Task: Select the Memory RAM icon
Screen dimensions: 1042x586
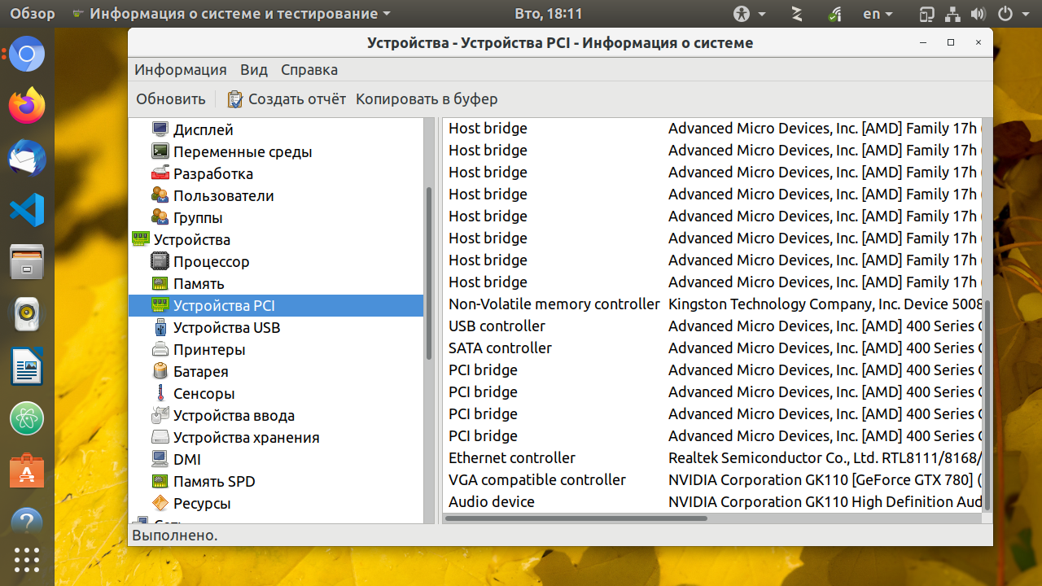Action: pos(160,284)
